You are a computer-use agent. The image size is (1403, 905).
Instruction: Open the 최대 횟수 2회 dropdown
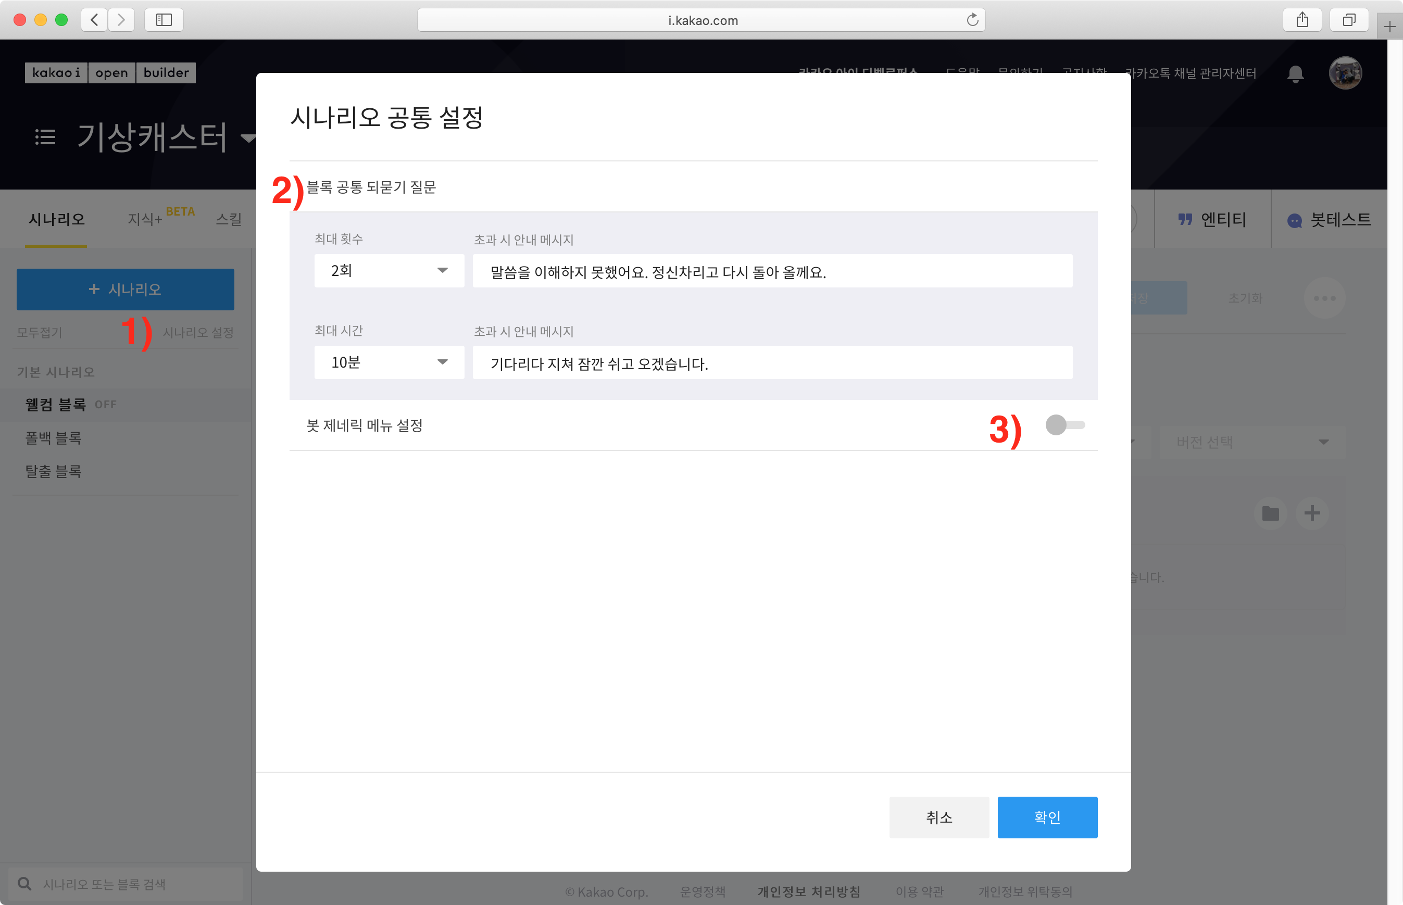tap(389, 271)
